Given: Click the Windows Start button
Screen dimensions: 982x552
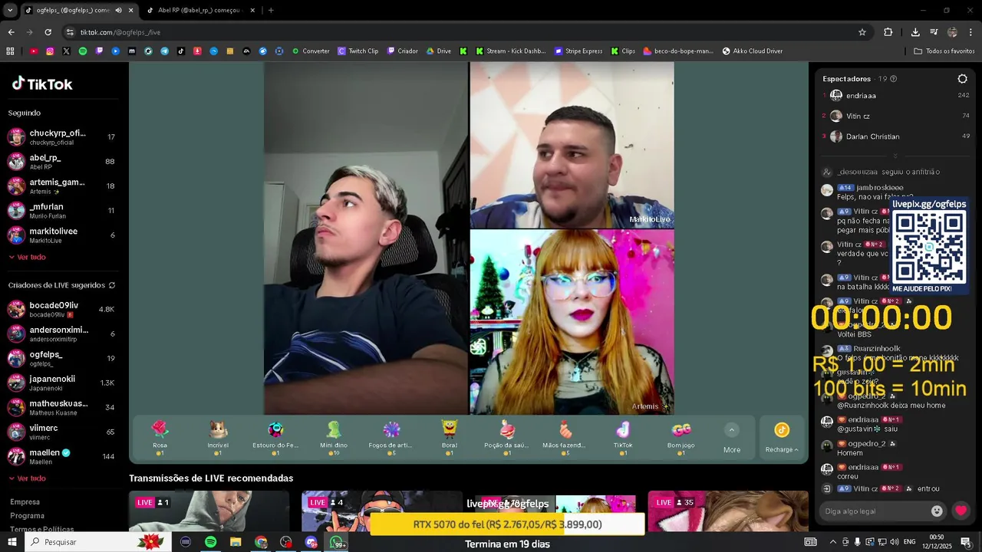Looking at the screenshot, I should click(12, 542).
